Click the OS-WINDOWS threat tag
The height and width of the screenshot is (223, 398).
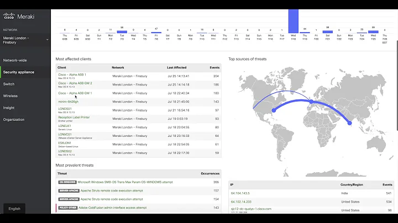(x=67, y=182)
